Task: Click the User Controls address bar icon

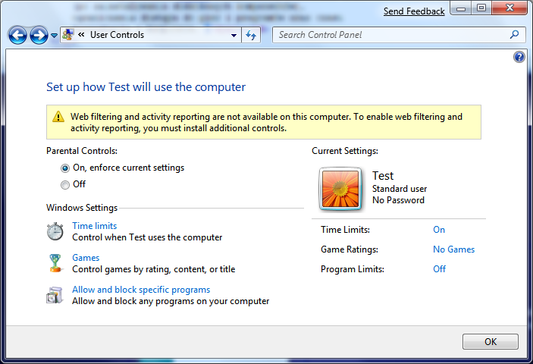Action: [x=68, y=35]
